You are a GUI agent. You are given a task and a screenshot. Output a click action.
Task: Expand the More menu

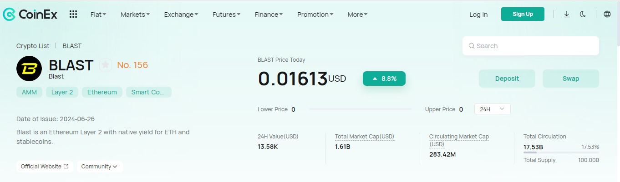357,15
